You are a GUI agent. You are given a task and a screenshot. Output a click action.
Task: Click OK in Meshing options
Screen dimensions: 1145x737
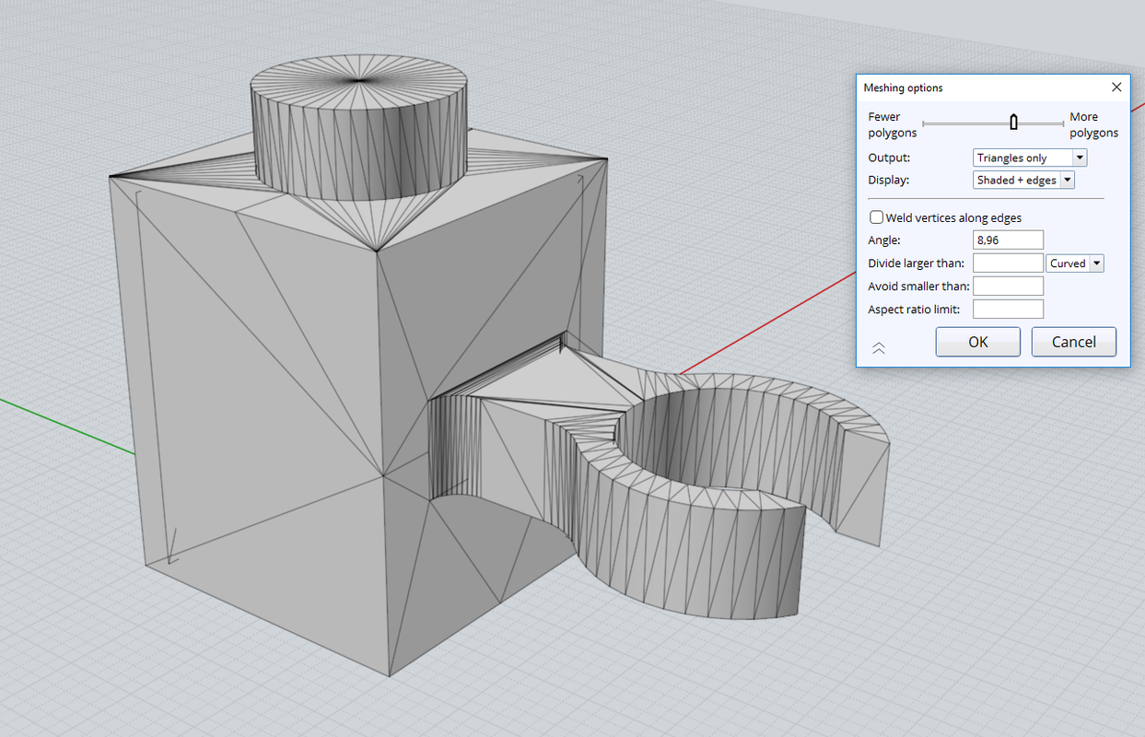pos(977,342)
